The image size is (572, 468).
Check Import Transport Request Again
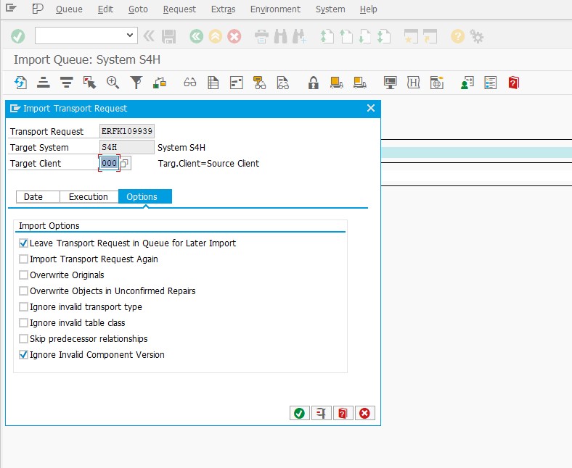click(23, 259)
